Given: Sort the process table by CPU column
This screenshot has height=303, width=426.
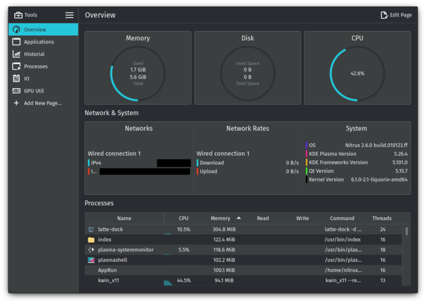Looking at the screenshot, I should [x=184, y=218].
